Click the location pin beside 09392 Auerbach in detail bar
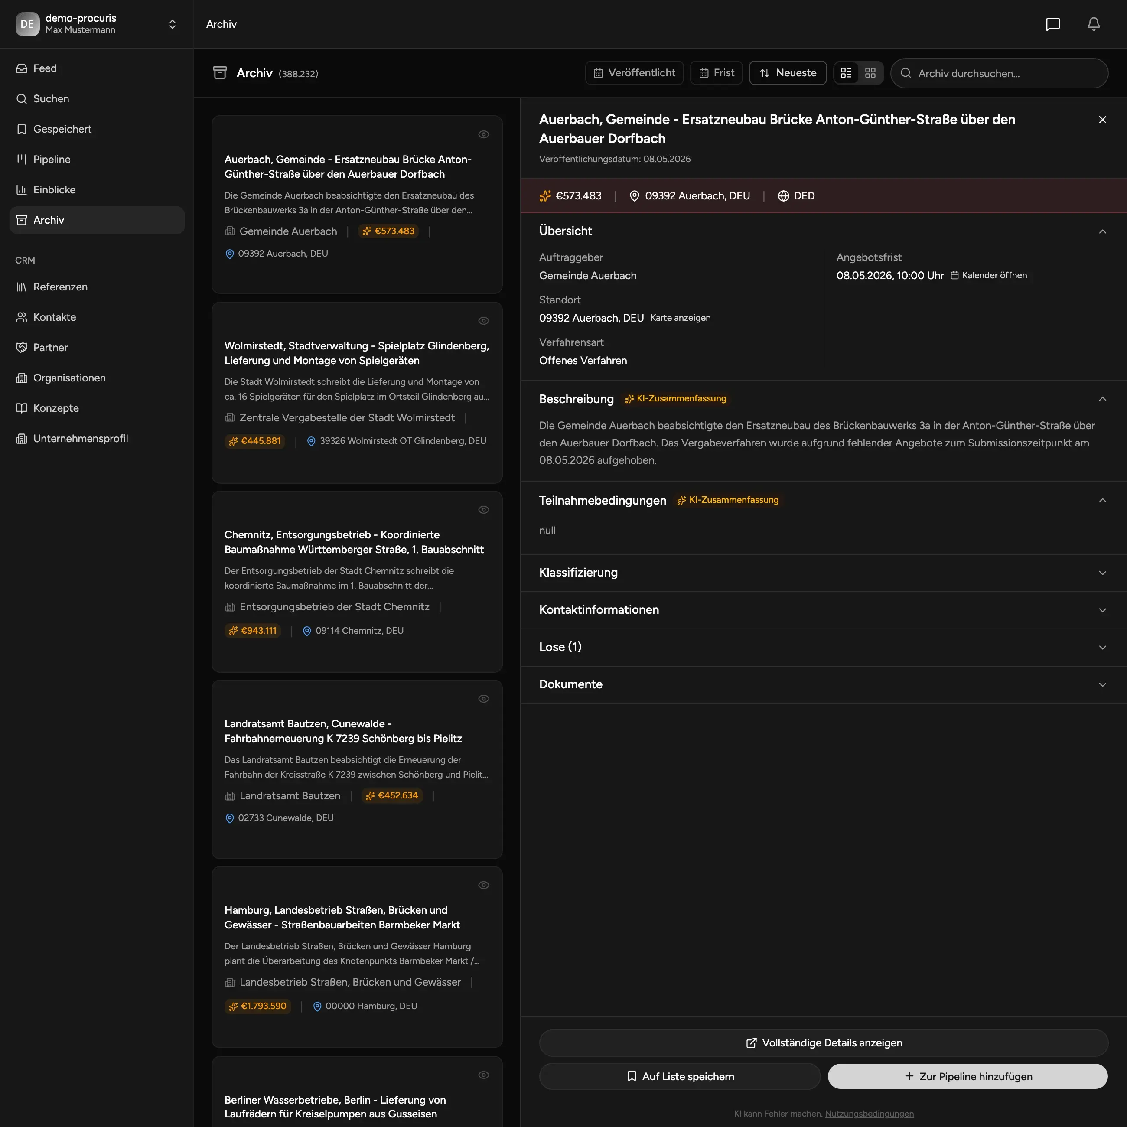 (634, 196)
